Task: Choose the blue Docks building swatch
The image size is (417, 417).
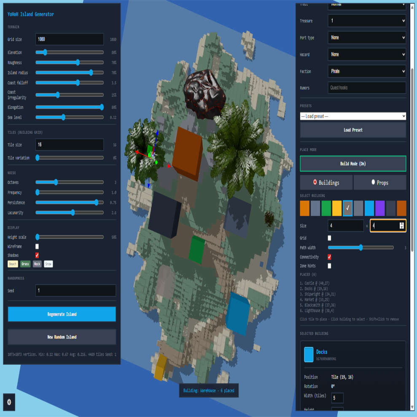Action: (x=369, y=208)
